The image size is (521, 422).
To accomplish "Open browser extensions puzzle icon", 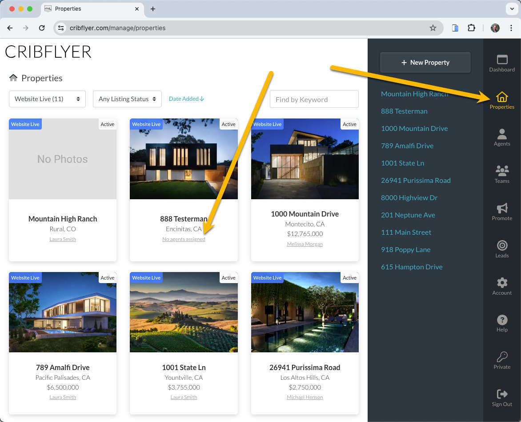I will point(471,28).
